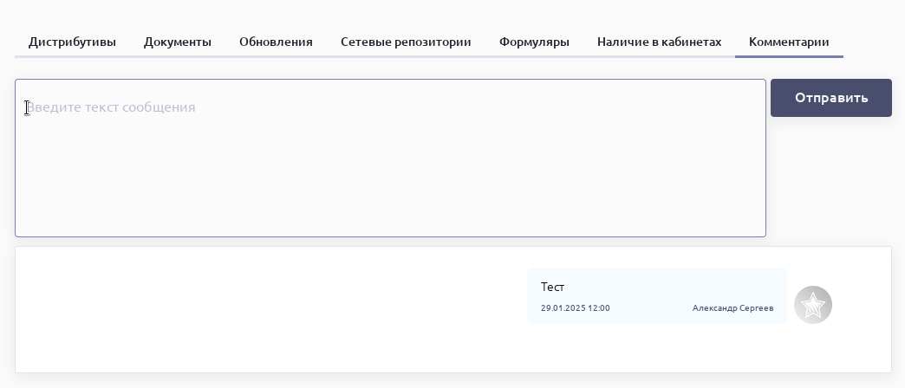Show the Наличие в кабинетах tab
905x388 pixels.
click(659, 42)
